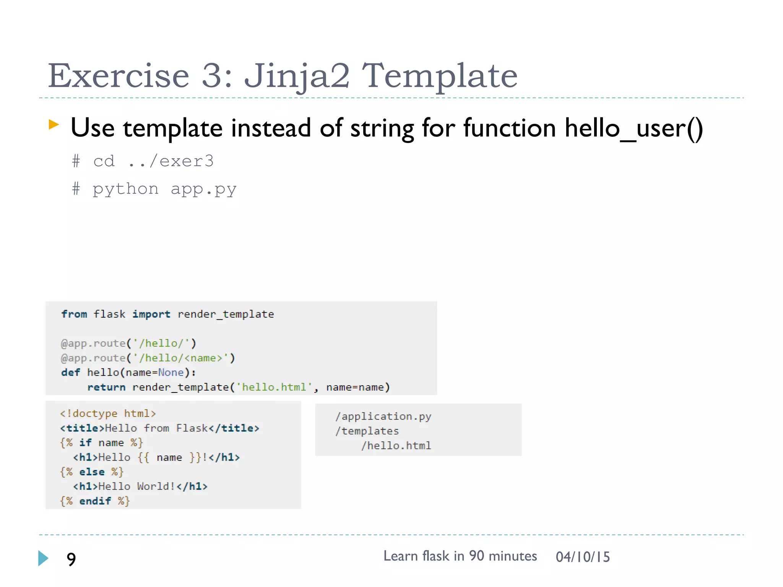Click the code line 'from flask import render_template'

167,314
